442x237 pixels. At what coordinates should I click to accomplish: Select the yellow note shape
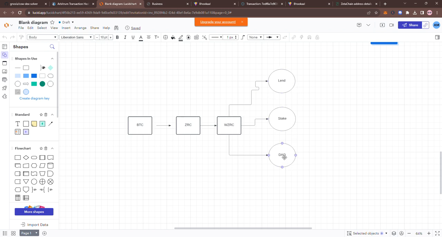(34, 124)
